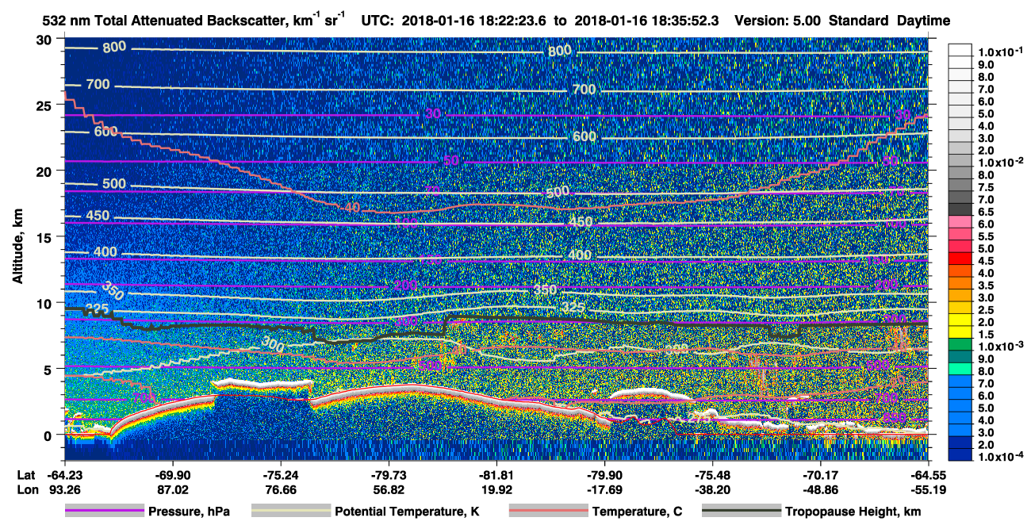Screen dimensions: 1031x529
Task: Click the 'Version: 5.00' text
Action: [x=778, y=21]
